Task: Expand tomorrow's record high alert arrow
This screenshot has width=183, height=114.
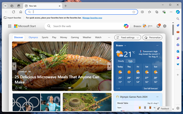Action: [159, 54]
